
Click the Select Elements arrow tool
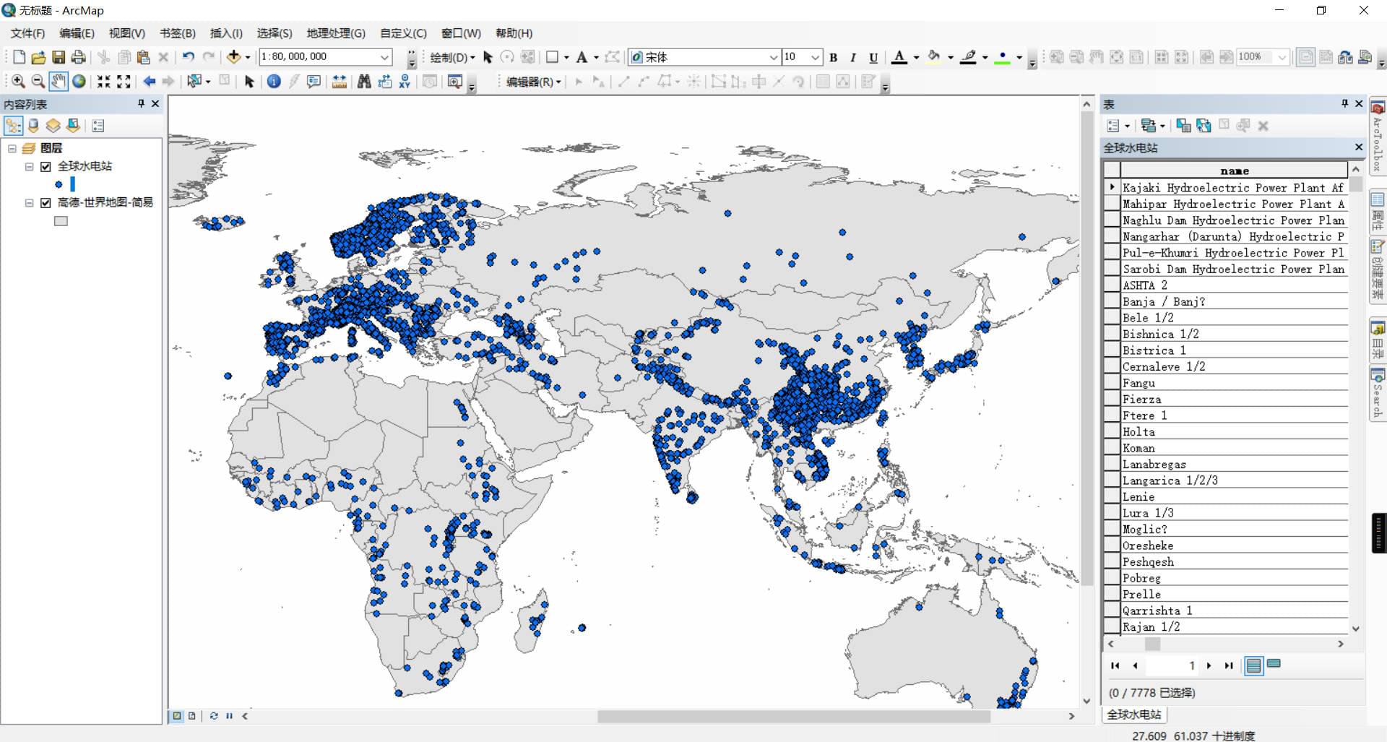[x=249, y=82]
